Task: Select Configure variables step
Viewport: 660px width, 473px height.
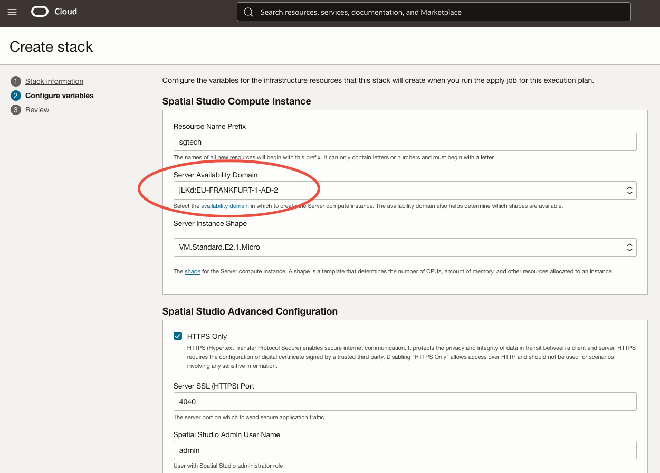Action: click(x=60, y=96)
